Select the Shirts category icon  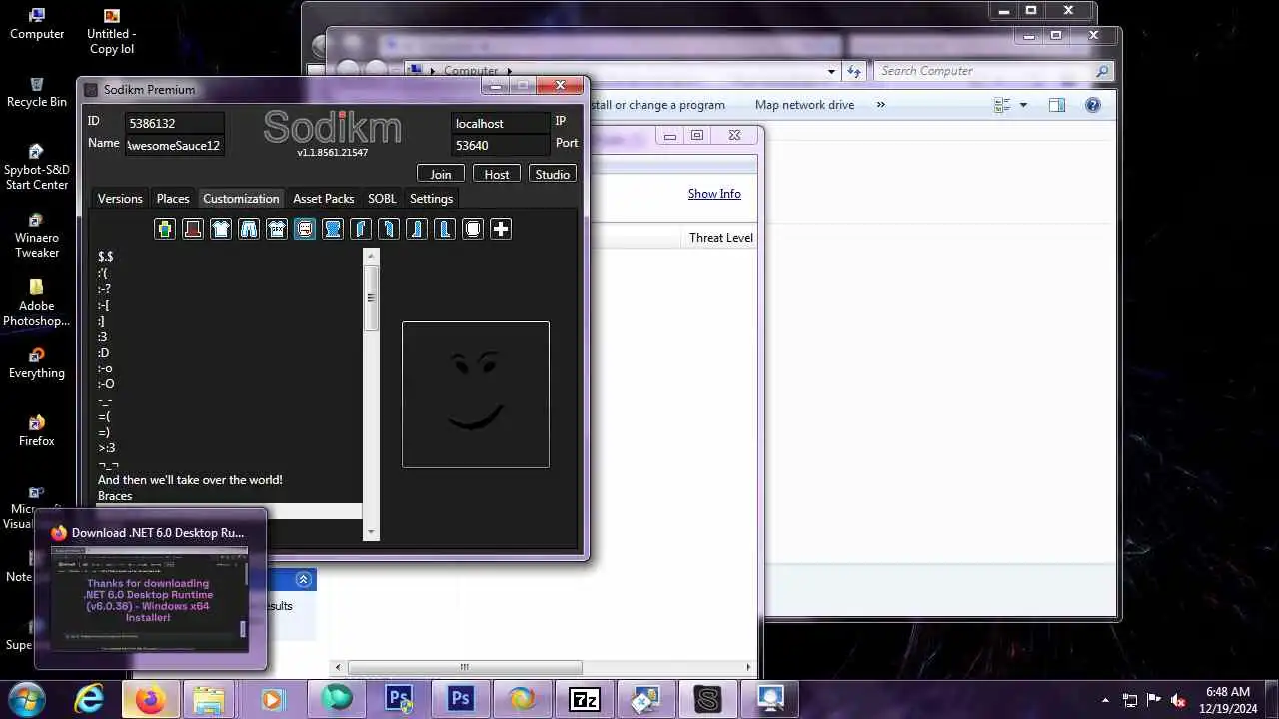pos(221,229)
